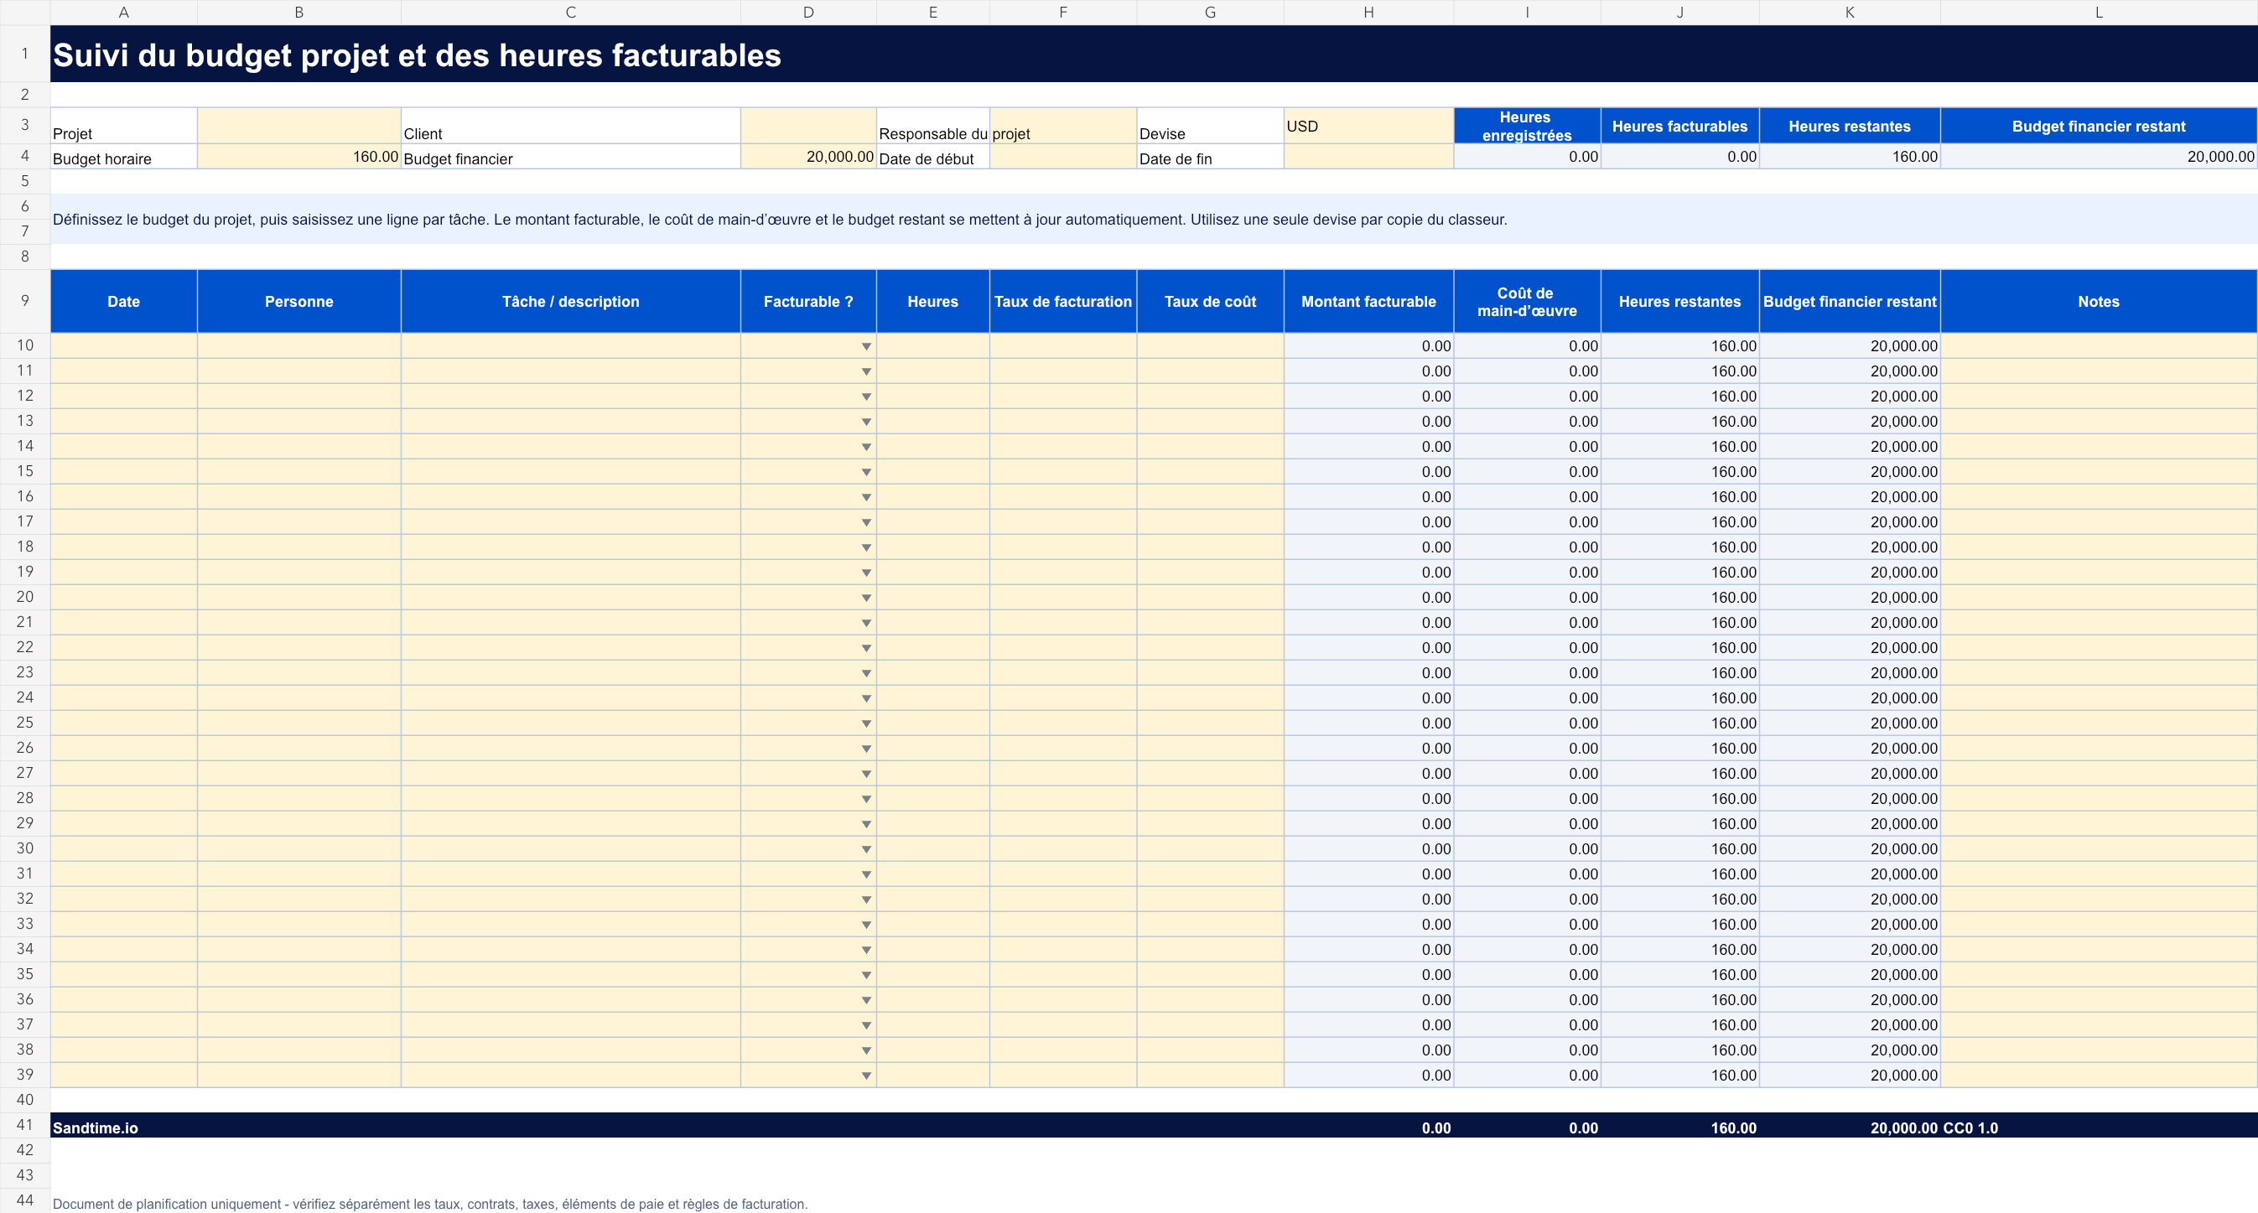Image resolution: width=2258 pixels, height=1213 pixels.
Task: Select the Taux de facturation cell row 18
Action: 1062,547
